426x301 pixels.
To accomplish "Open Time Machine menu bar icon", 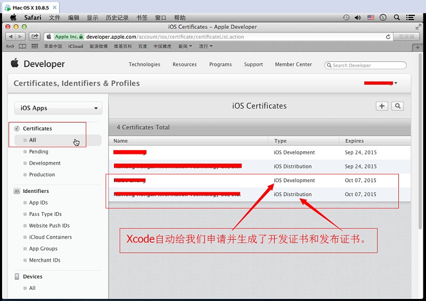I will (x=346, y=18).
